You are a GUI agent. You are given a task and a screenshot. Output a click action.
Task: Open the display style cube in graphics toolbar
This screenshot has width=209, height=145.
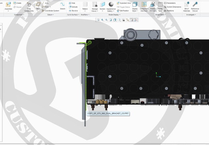(115, 20)
